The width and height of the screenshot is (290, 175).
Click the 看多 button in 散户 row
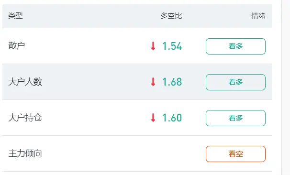(x=235, y=46)
